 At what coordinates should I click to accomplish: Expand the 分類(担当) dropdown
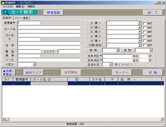[140, 45]
